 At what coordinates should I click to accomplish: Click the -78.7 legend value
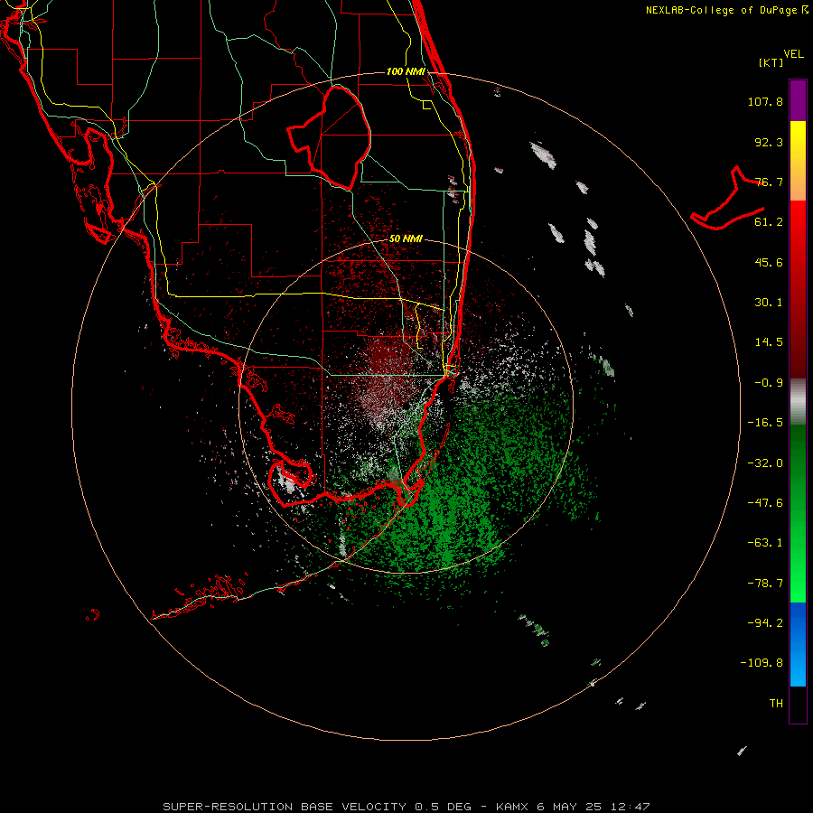[765, 584]
